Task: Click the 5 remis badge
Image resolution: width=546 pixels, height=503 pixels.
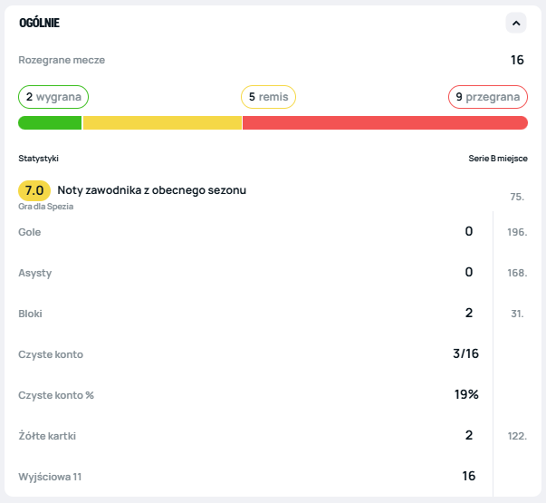Action: (268, 97)
